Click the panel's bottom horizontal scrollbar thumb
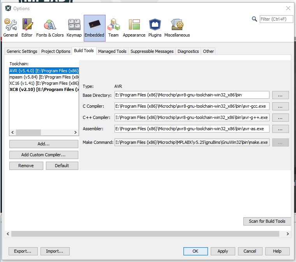Screen dimensions: 296x262 [145, 234]
